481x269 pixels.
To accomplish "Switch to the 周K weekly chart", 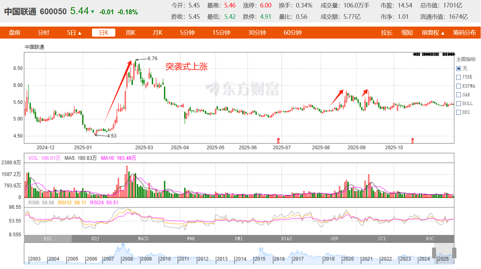I will click(x=131, y=33).
